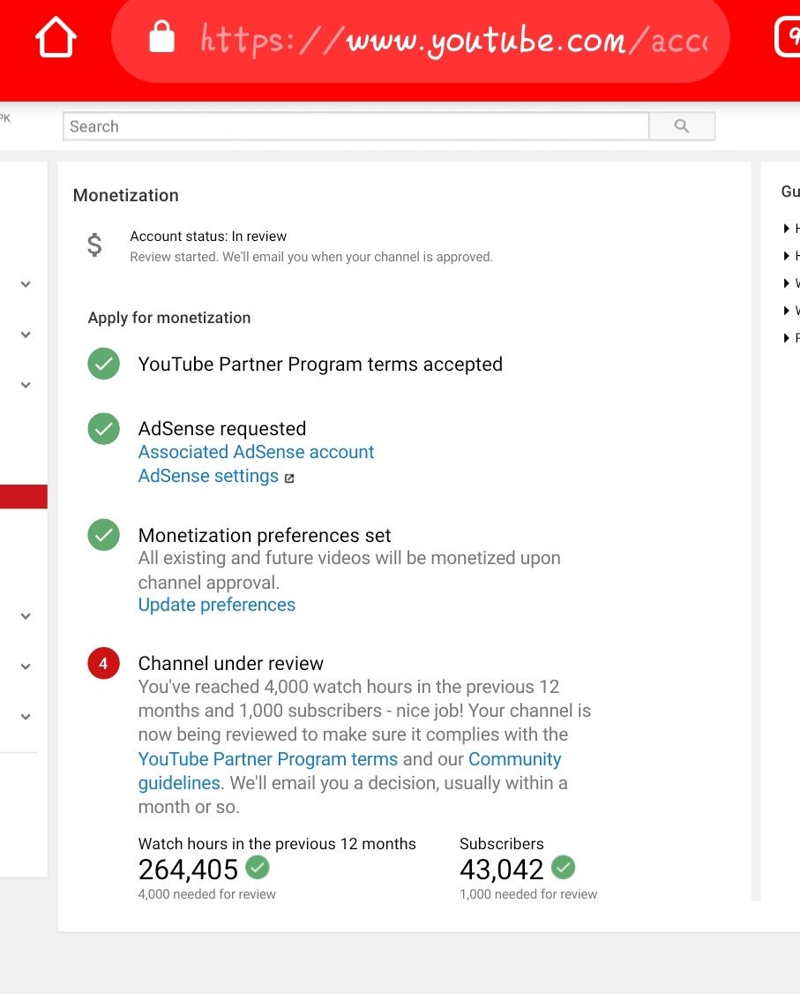Screen dimensions: 800x994
Task: Tap the browser home icon
Action: (56, 37)
